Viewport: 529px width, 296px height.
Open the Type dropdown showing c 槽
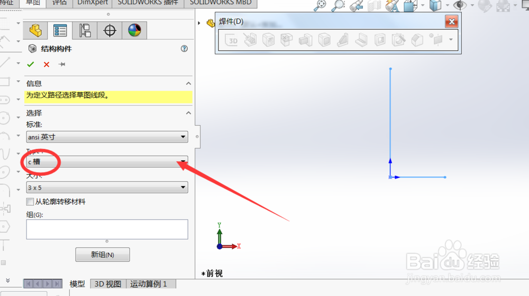pyautogui.click(x=107, y=162)
